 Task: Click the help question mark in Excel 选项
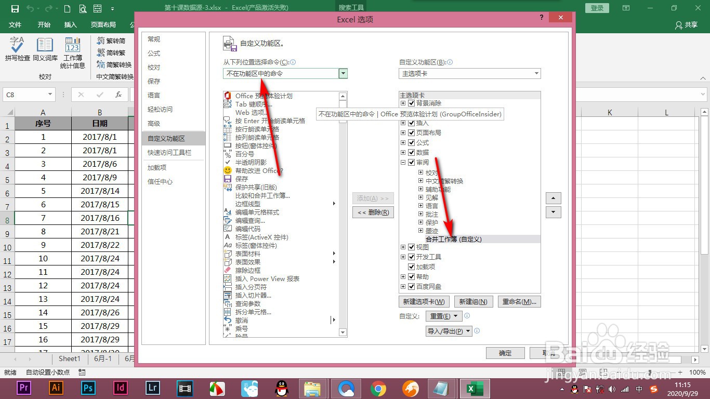[542, 17]
